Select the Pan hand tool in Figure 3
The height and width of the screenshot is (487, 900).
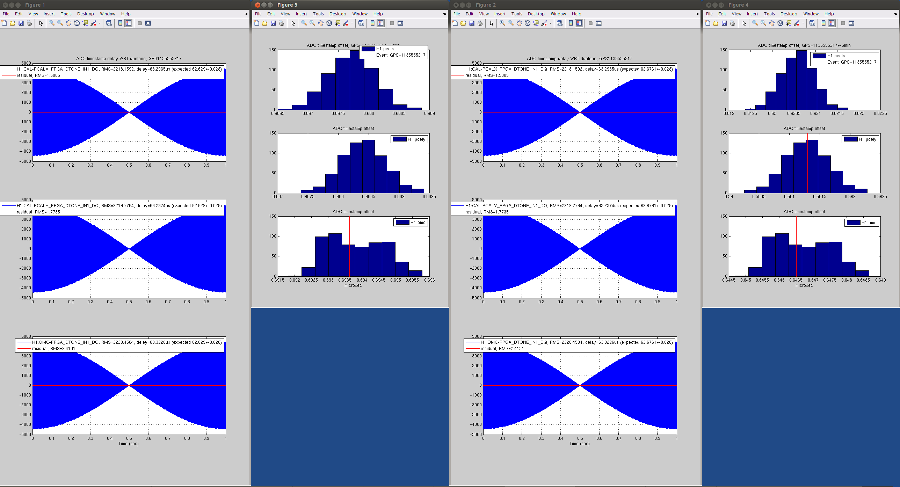tap(321, 23)
